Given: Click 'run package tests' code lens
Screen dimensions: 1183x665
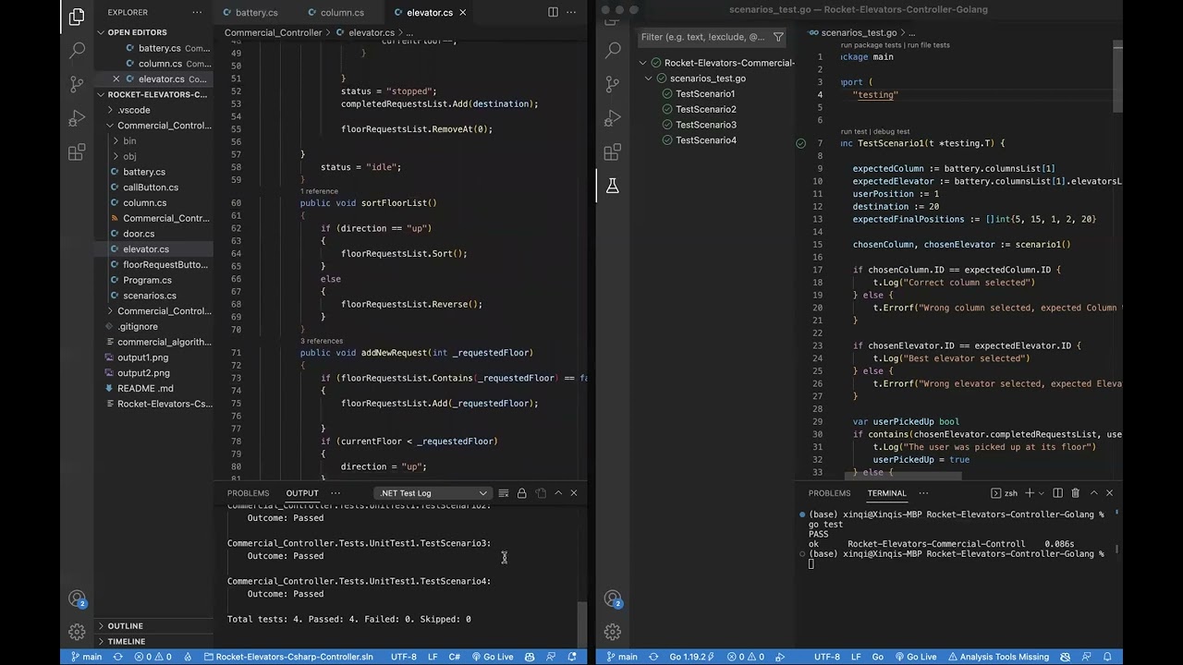Looking at the screenshot, I should [872, 44].
